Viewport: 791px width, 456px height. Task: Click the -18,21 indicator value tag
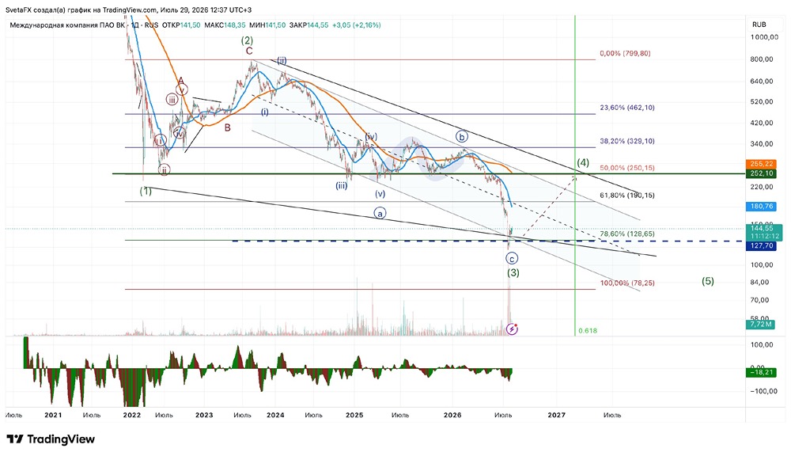(761, 373)
